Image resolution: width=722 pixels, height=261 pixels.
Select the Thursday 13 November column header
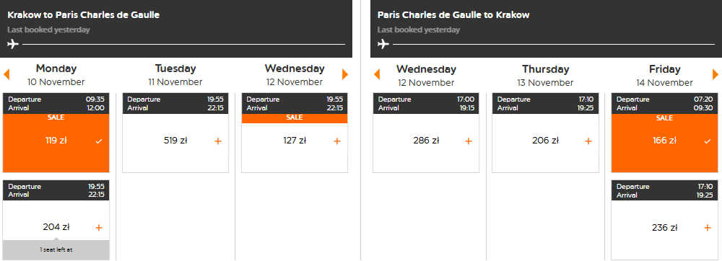546,76
